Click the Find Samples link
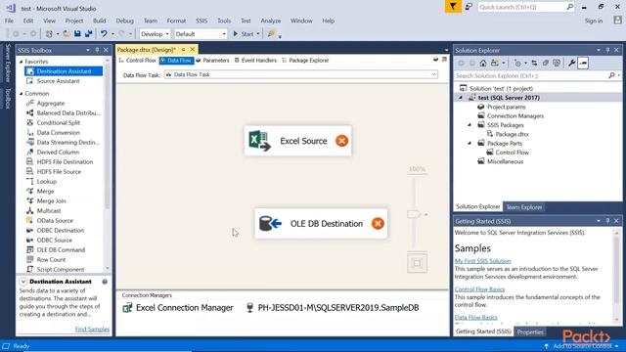Viewport: 626px width, 352px height. (92, 330)
